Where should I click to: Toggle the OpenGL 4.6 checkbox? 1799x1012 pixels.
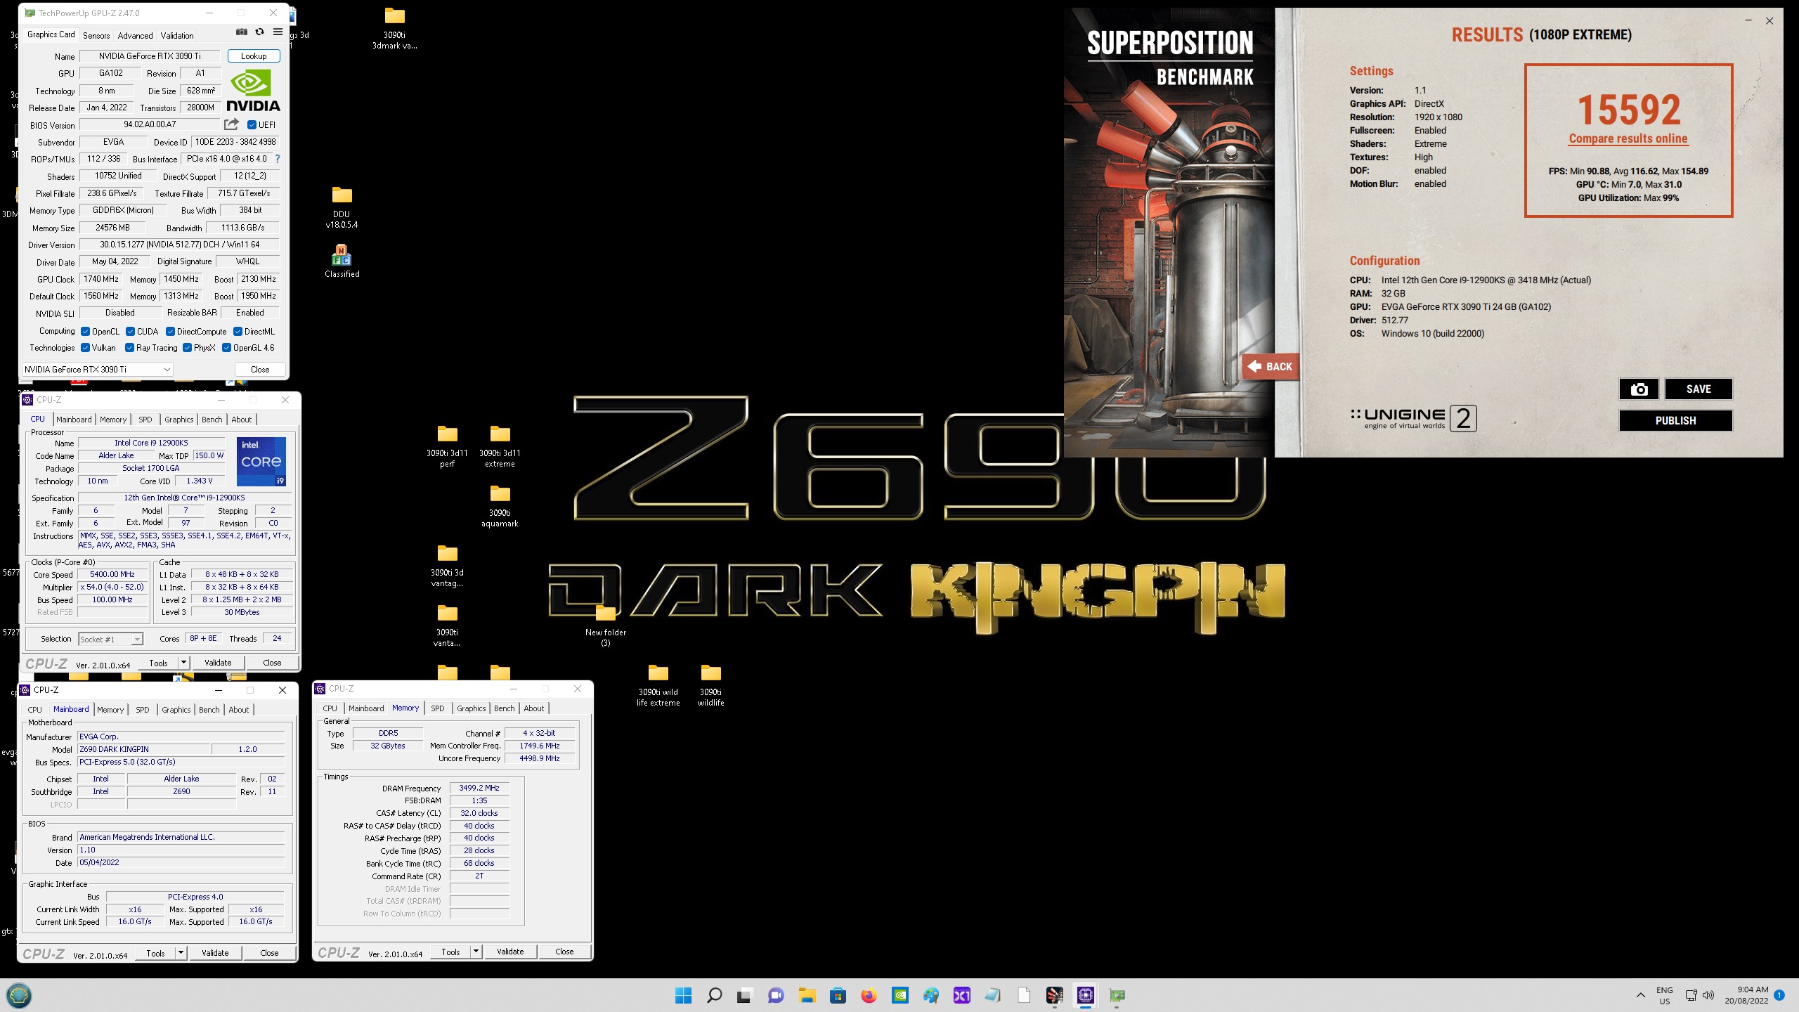point(226,348)
